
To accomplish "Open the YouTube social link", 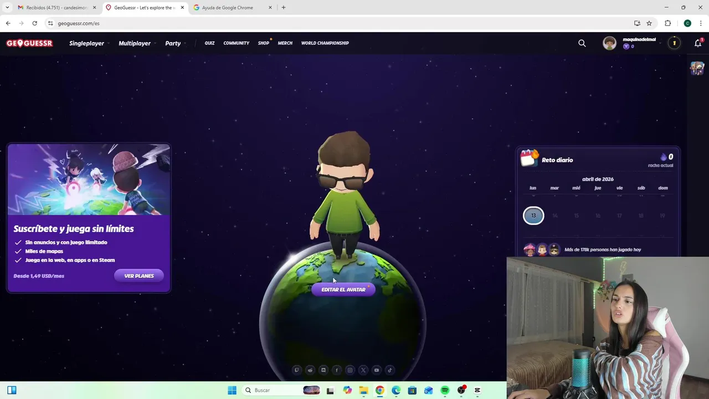I will 377,370.
